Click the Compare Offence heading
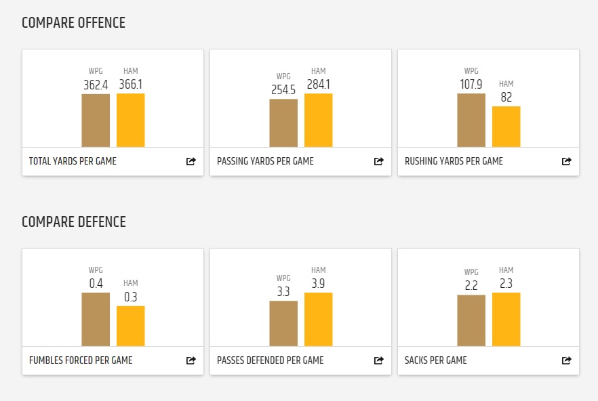 pyautogui.click(x=73, y=22)
